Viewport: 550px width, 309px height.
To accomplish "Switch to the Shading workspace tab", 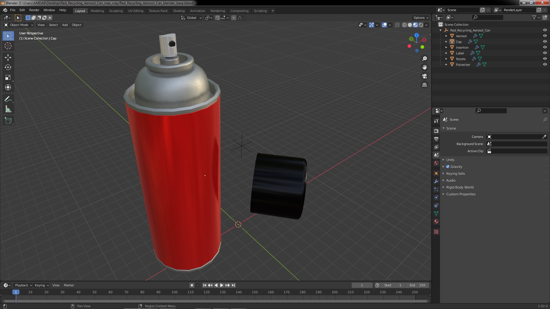I will coord(179,11).
